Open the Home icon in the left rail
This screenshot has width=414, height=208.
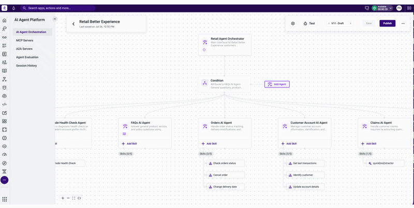click(4, 20)
